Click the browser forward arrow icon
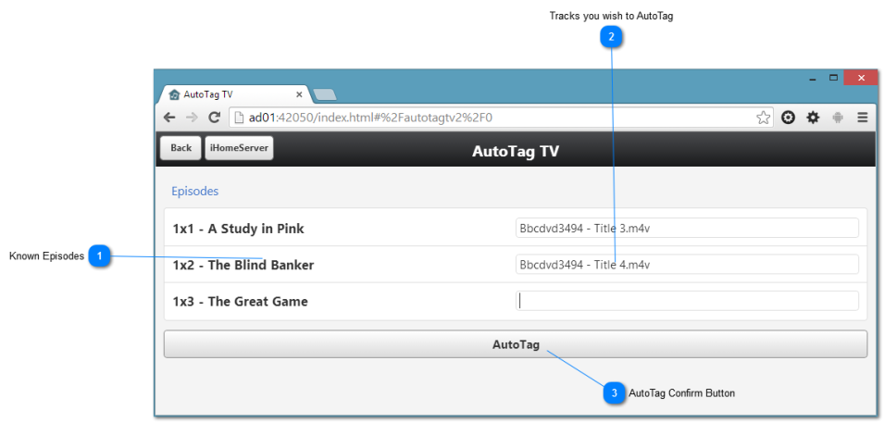This screenshot has height=423, width=884. 192,118
